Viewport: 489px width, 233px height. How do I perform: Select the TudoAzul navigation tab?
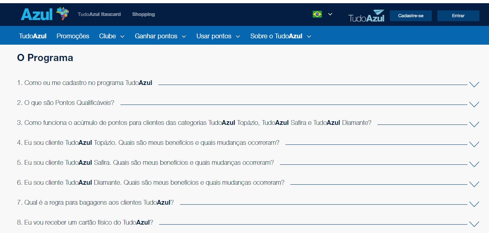(32, 36)
